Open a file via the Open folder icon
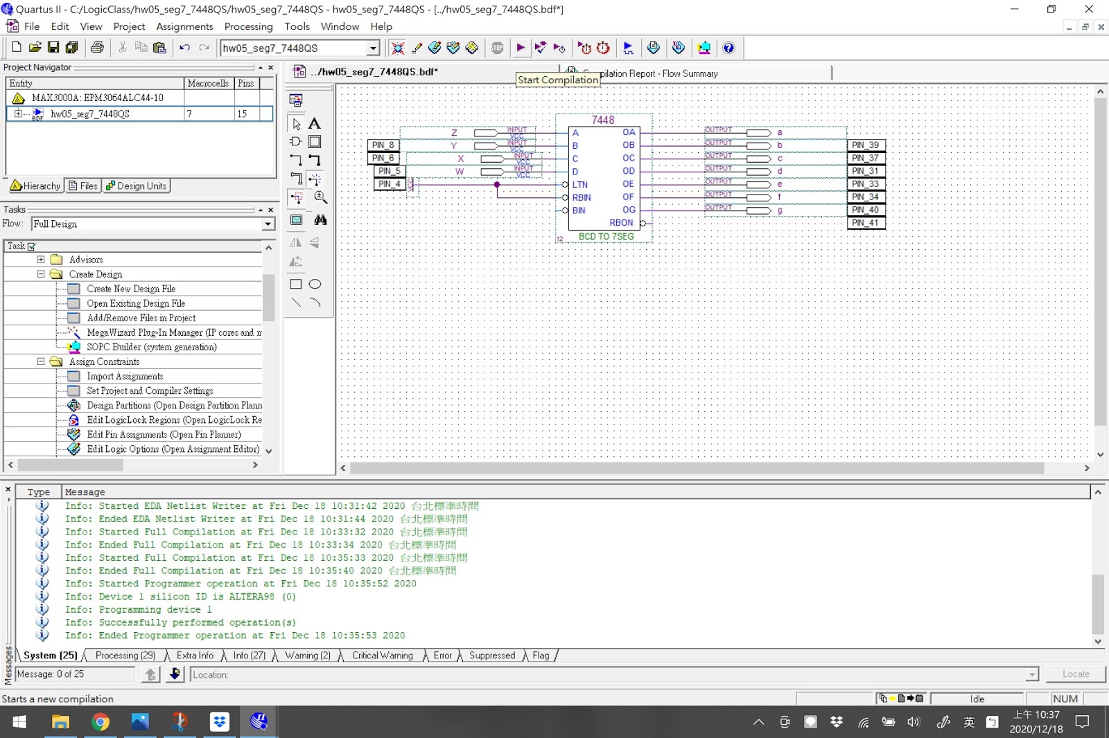 [35, 47]
